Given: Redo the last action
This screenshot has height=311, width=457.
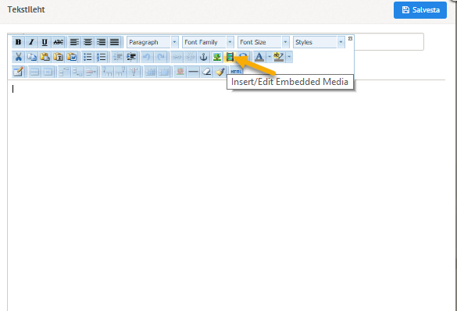Looking at the screenshot, I should (161, 57).
